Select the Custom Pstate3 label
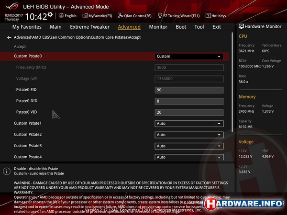 pos(28,146)
